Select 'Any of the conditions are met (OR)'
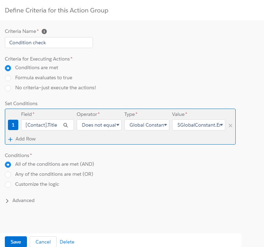Screen dimensions: 264x247 click(8, 174)
